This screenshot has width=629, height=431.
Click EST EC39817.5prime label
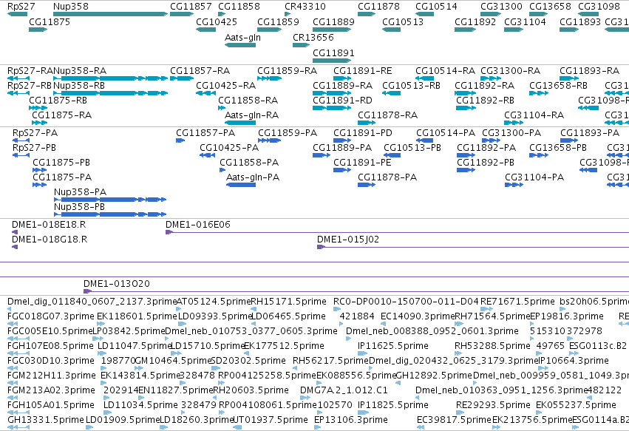(x=454, y=420)
